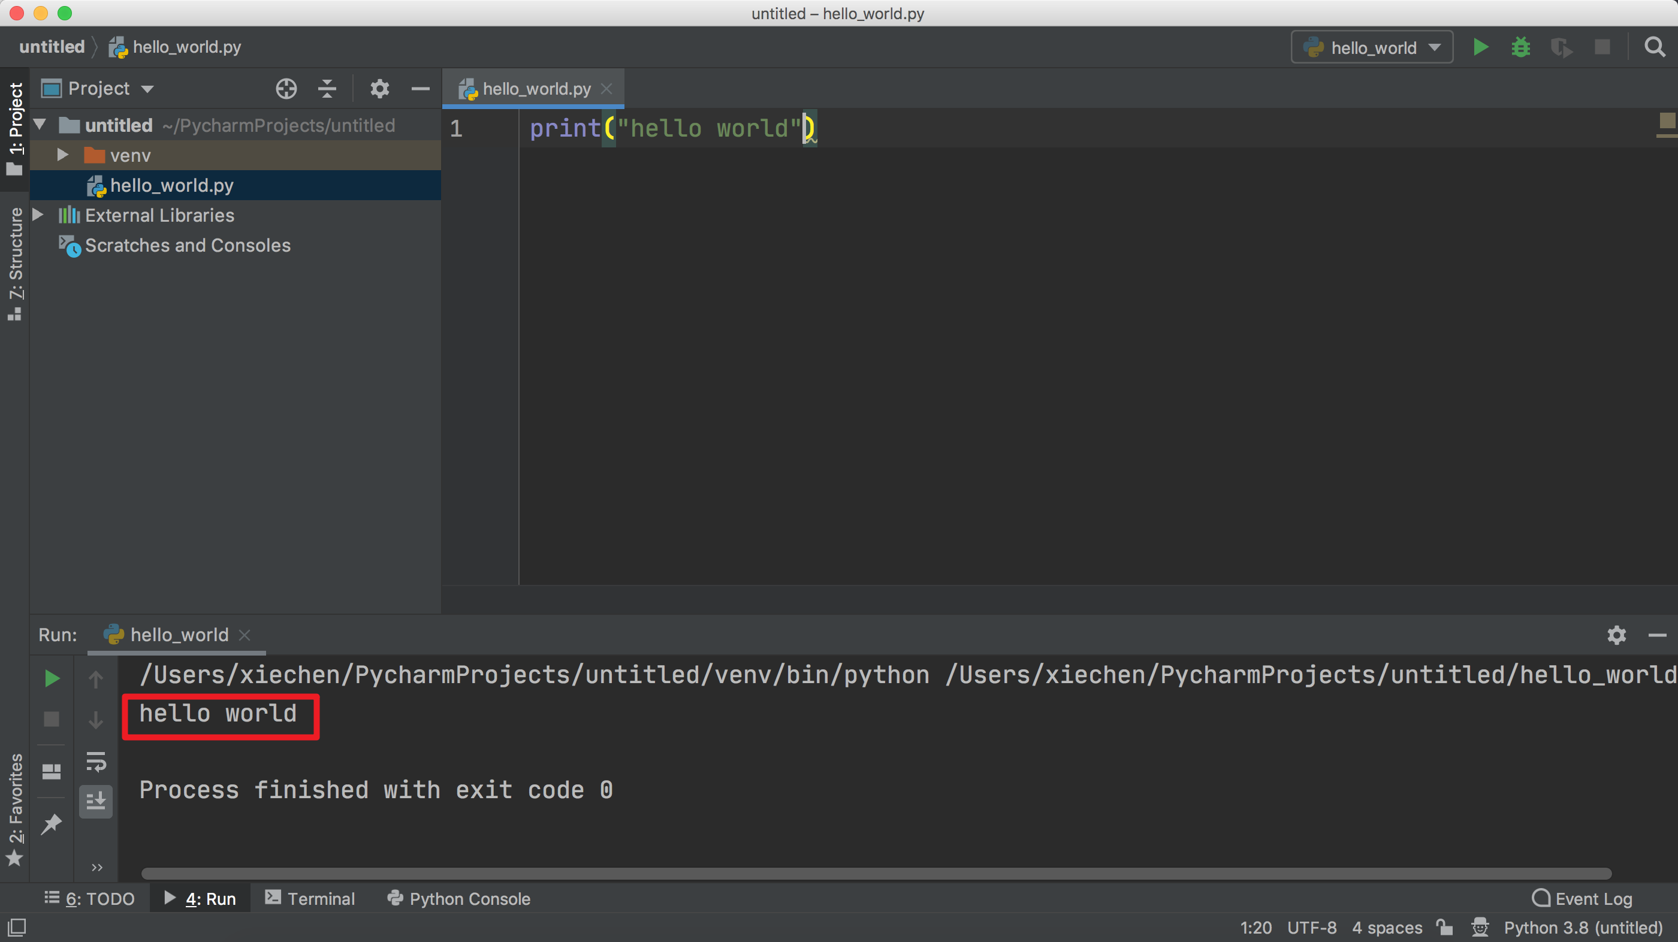Click the locate-in-project crosshair icon
The width and height of the screenshot is (1678, 942).
[x=286, y=89]
